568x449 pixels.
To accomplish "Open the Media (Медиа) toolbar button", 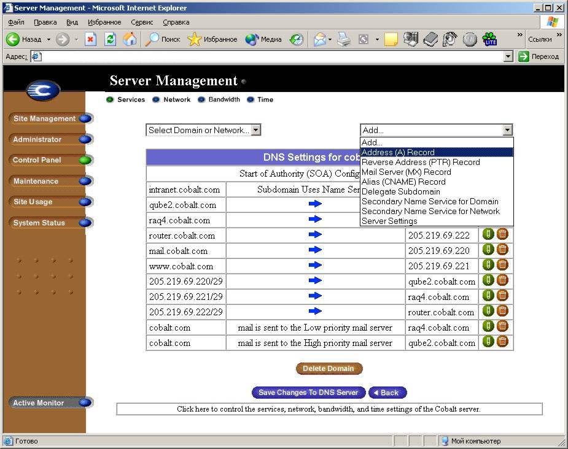I will (263, 39).
